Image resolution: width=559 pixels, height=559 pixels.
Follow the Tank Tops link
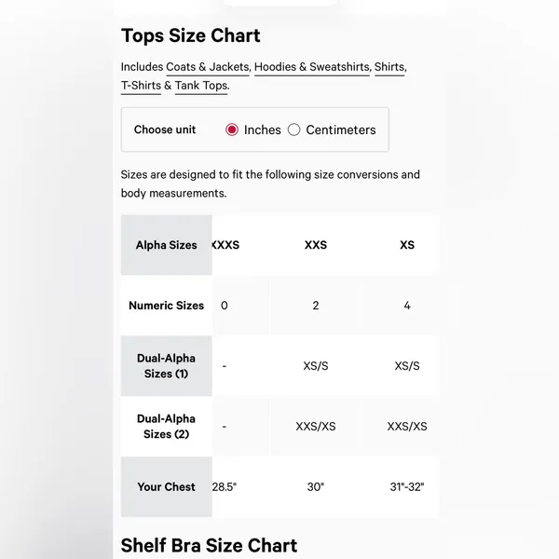[201, 86]
